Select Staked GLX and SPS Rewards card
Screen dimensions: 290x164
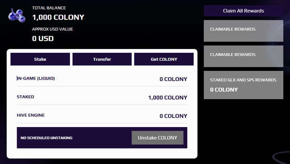[244, 85]
